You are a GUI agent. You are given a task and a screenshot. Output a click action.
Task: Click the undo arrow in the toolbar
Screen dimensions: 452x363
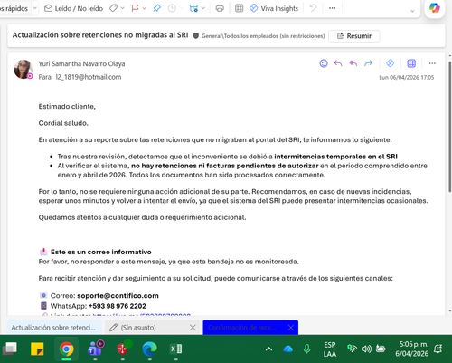[x=314, y=8]
